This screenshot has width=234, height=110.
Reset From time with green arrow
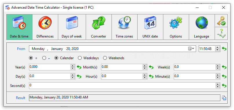(x=224, y=49)
